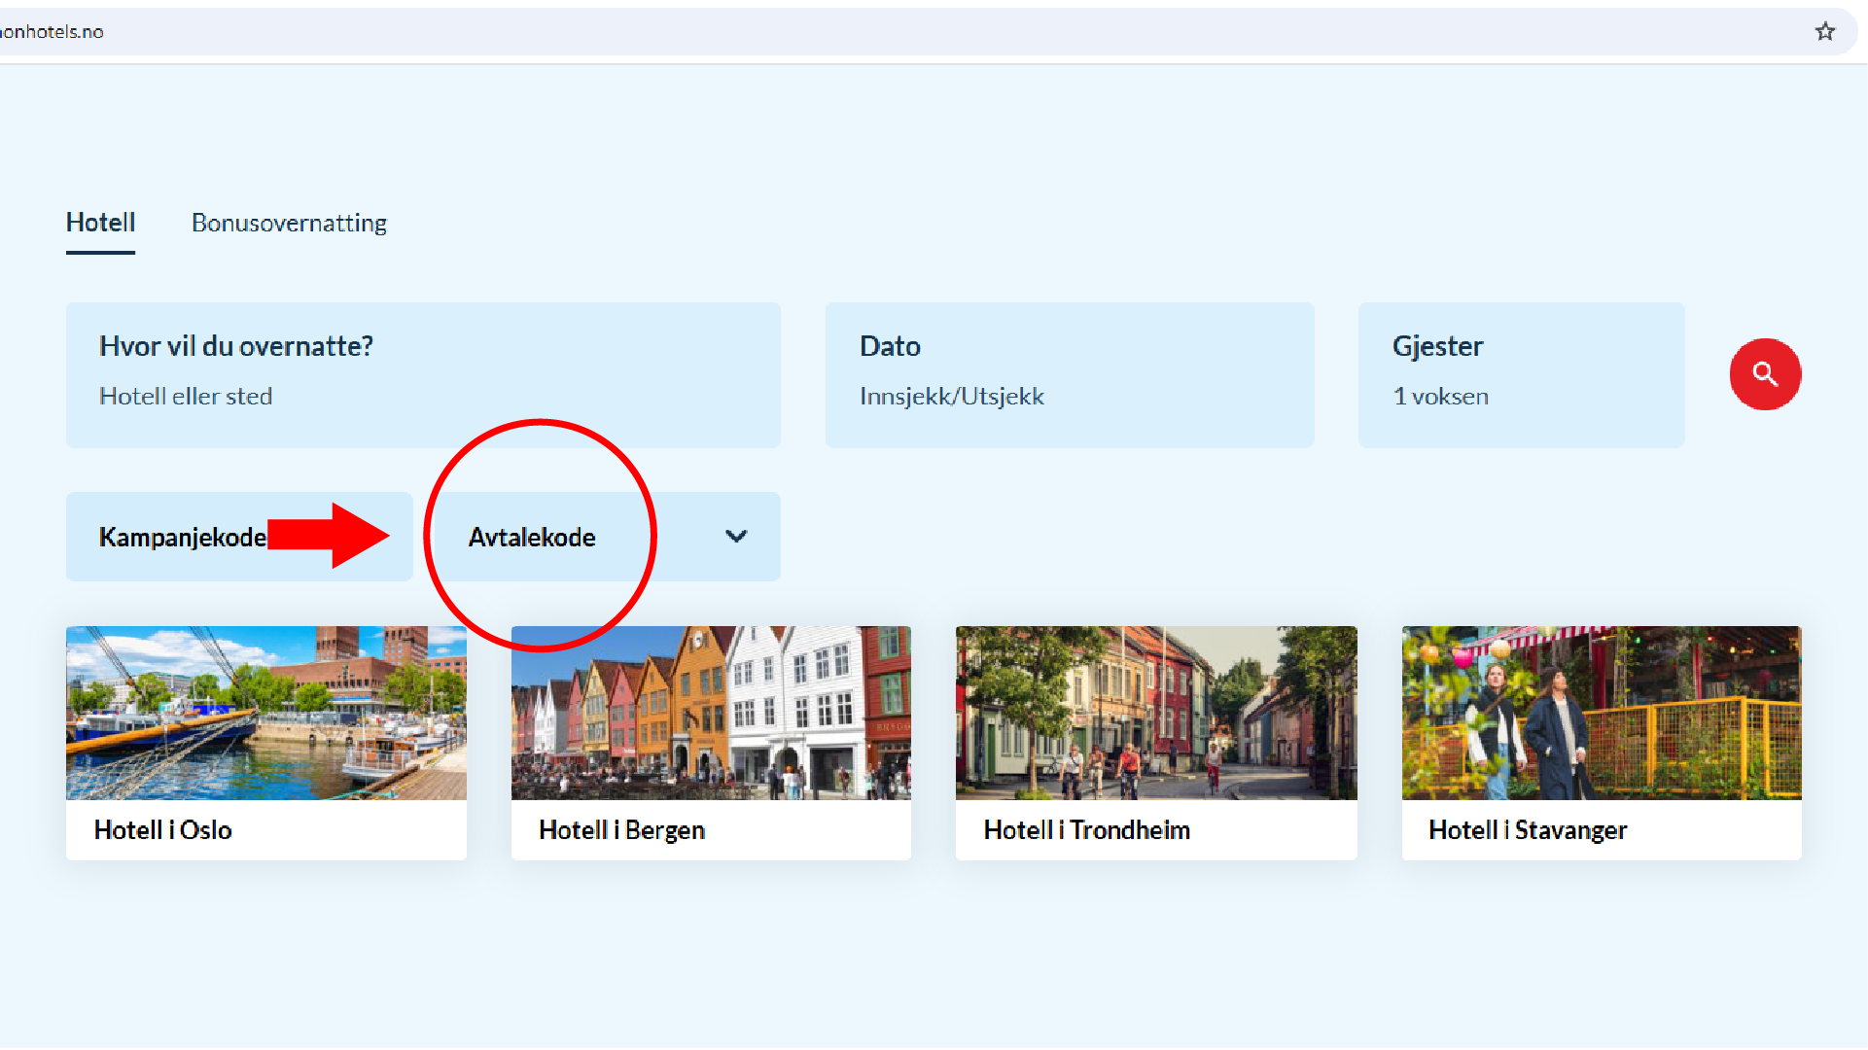Screen dimensions: 1868x1050
Task: Expand the Avtalekode dropdown chevron
Action: 736,537
